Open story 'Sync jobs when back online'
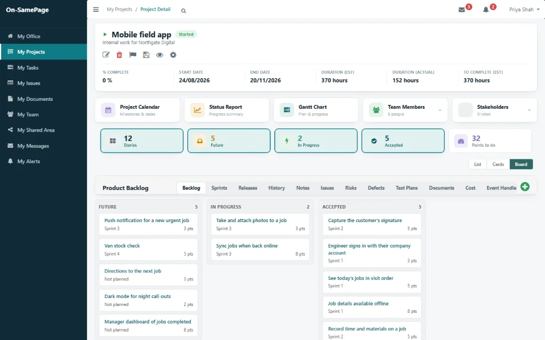545x340 pixels. point(260,249)
